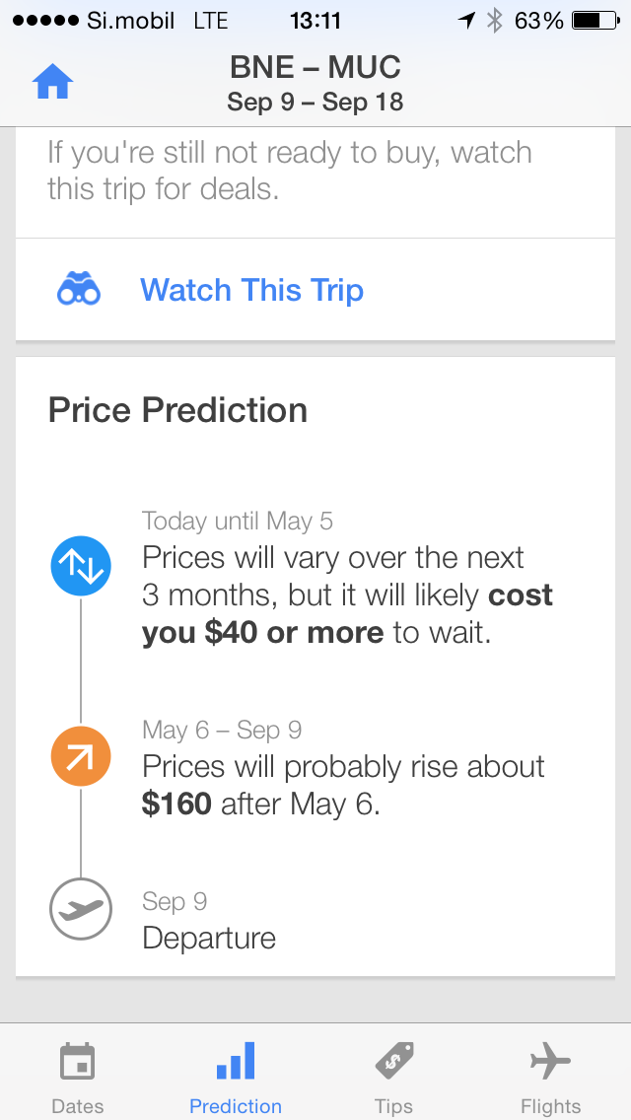Tap the blue home icon

coord(53,82)
